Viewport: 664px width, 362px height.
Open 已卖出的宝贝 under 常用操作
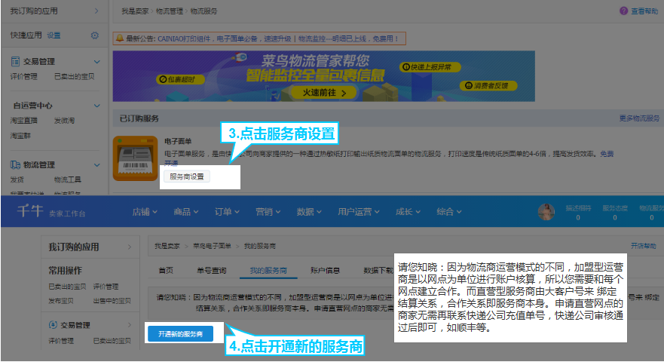[x=67, y=287]
